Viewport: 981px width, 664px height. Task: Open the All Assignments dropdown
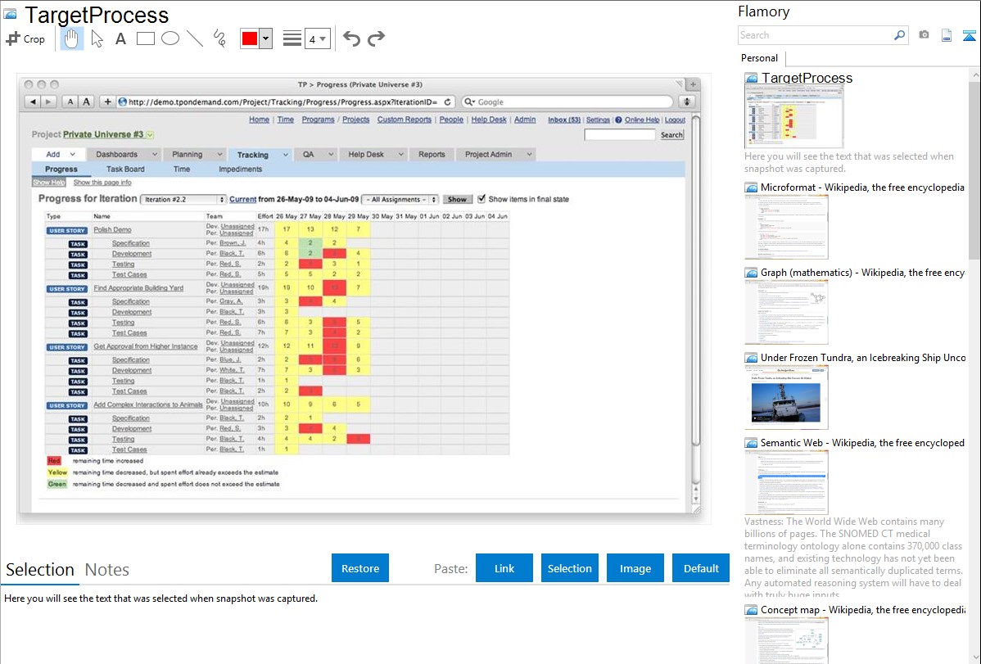(x=400, y=200)
